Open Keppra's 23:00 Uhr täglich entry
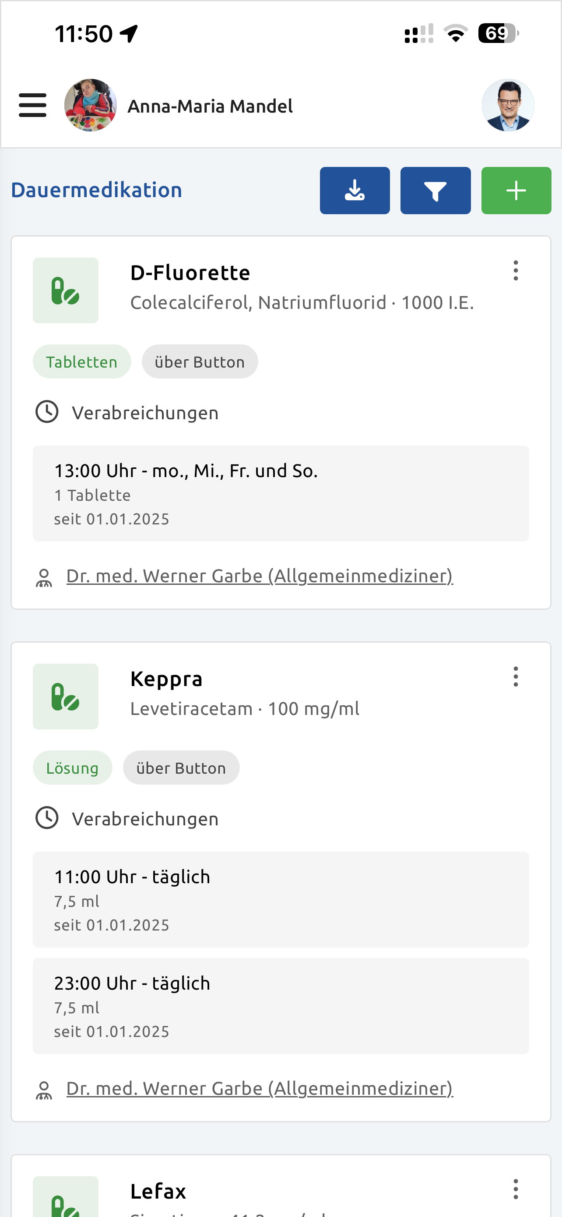562x1217 pixels. coord(281,1006)
